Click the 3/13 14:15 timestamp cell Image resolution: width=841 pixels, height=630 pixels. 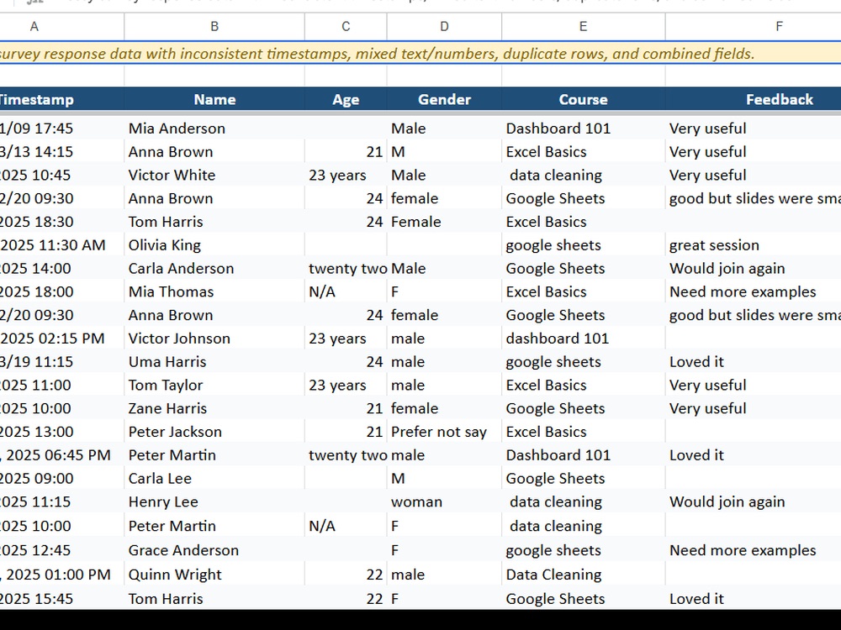click(x=61, y=151)
